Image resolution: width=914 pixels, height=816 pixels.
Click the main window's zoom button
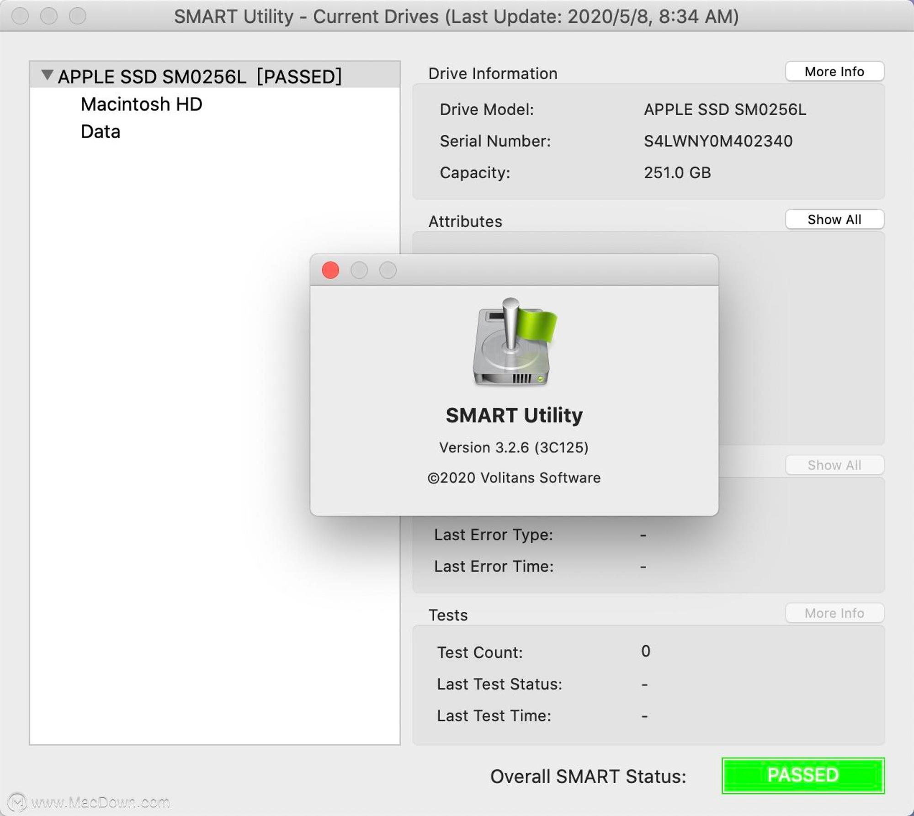pyautogui.click(x=78, y=16)
